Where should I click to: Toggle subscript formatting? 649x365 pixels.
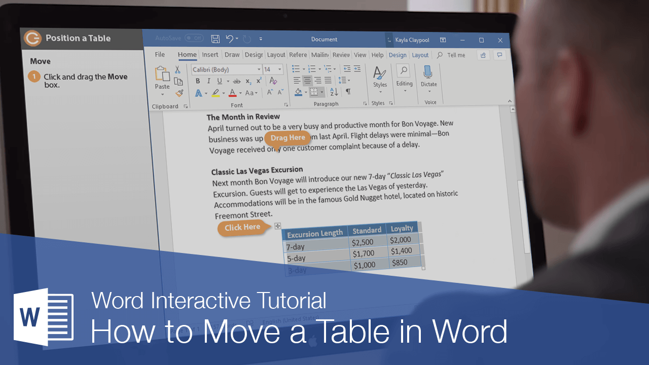tap(248, 81)
